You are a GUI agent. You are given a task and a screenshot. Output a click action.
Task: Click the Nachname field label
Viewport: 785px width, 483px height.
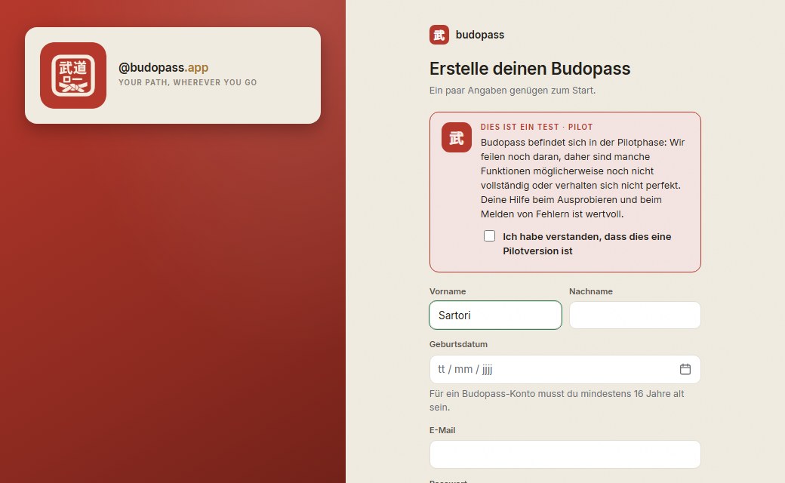(x=591, y=291)
